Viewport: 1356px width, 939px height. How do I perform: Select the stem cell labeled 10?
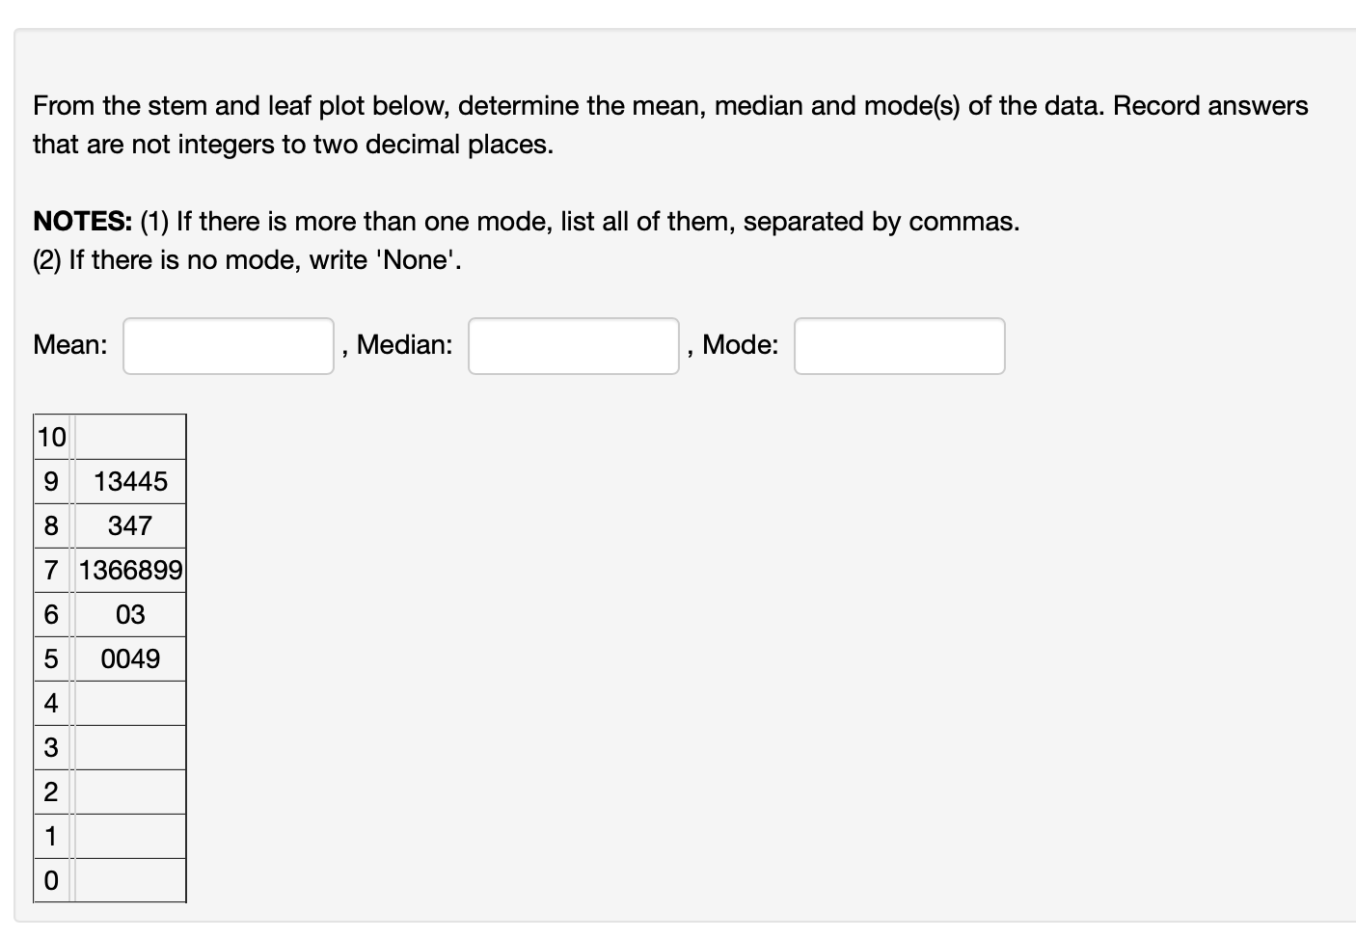tap(51, 437)
